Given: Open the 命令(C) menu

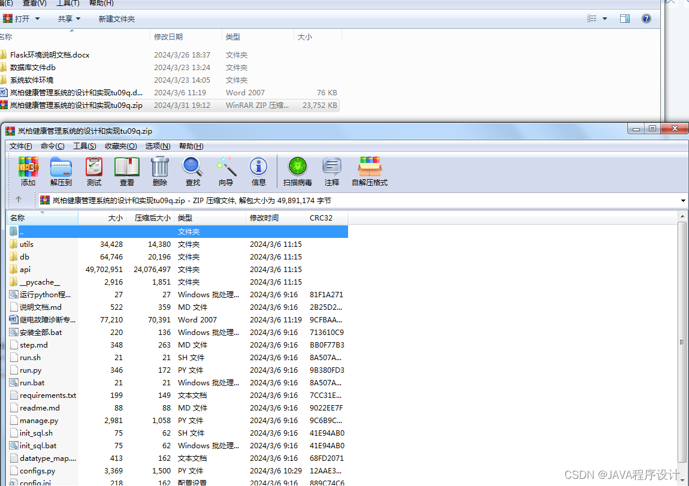Looking at the screenshot, I should [52, 146].
